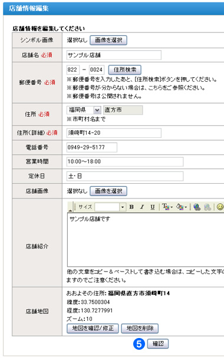Click the 店舗紹介 row label
This screenshot has height=358, width=224.
[37, 246]
